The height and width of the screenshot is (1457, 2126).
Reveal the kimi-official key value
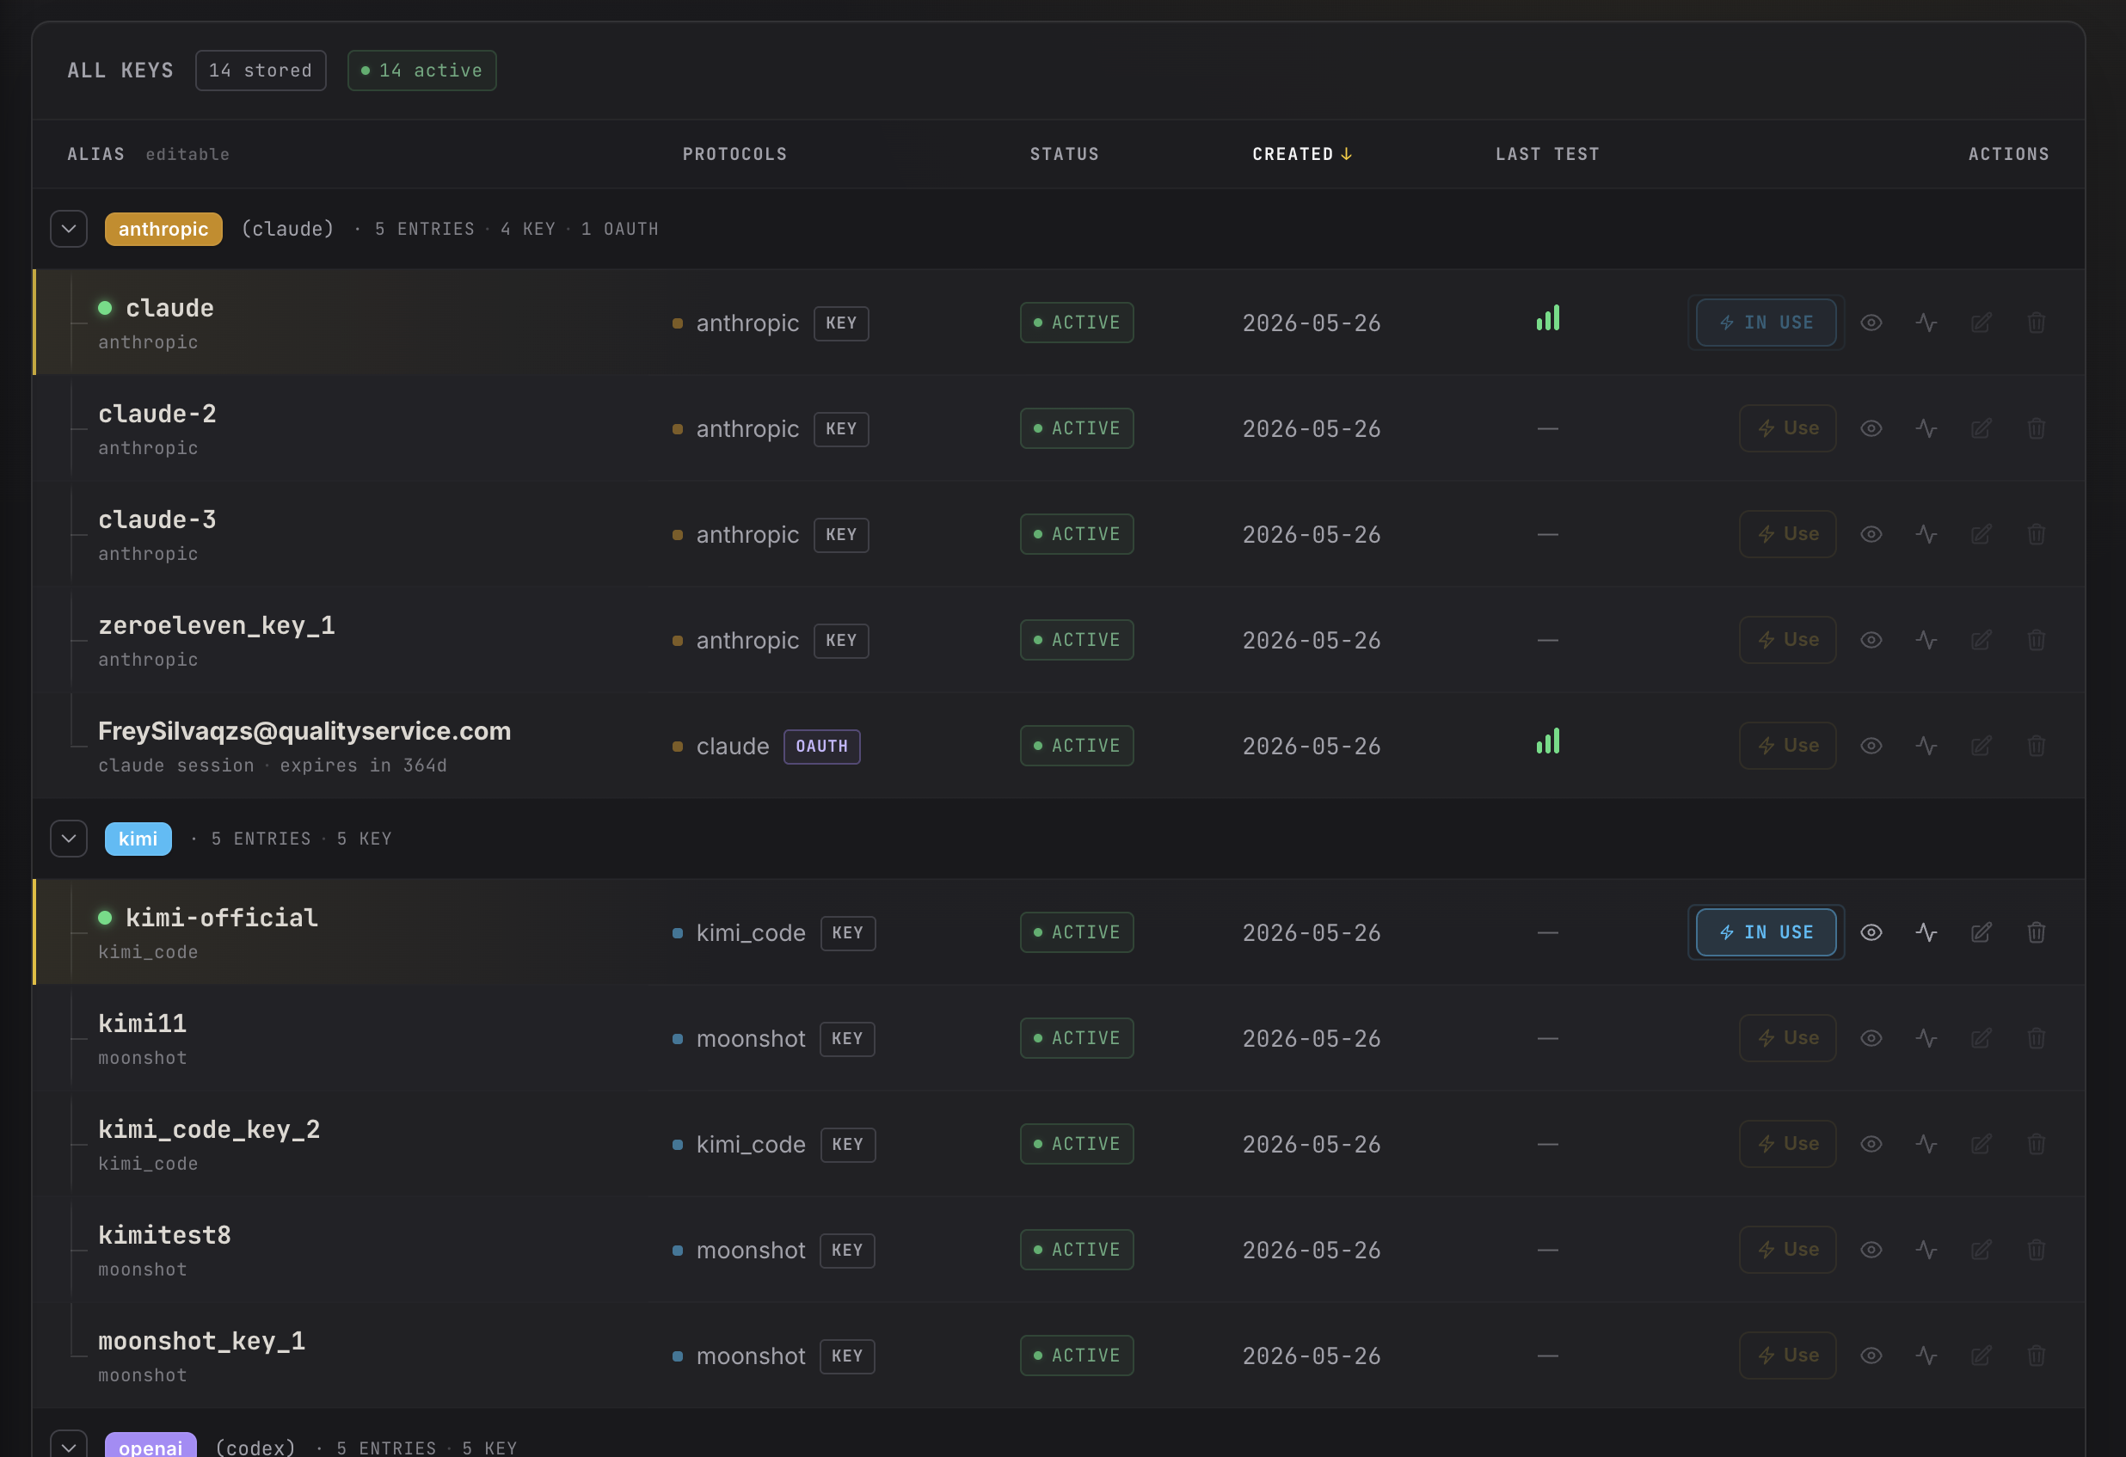click(x=1871, y=932)
